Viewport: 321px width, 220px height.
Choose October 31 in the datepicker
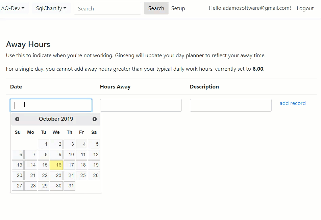[x=69, y=186]
